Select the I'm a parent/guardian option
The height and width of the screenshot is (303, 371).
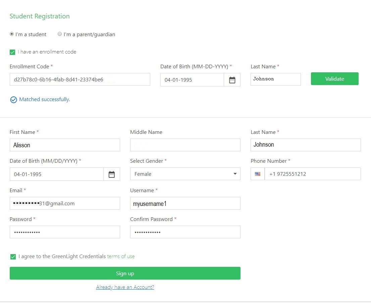[60, 34]
